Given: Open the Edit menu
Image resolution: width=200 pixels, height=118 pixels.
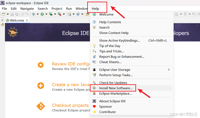Looking at the screenshot, I should [14, 9].
